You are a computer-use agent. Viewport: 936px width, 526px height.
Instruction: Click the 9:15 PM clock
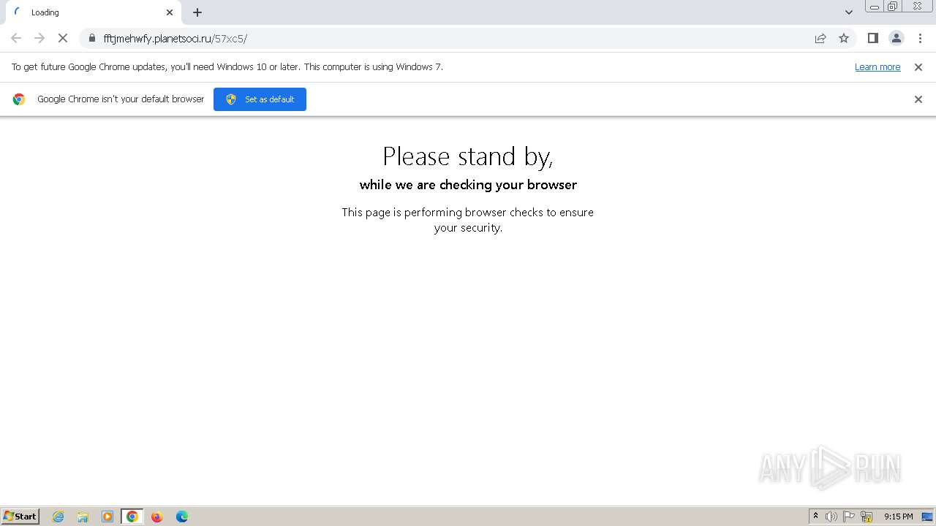point(898,517)
